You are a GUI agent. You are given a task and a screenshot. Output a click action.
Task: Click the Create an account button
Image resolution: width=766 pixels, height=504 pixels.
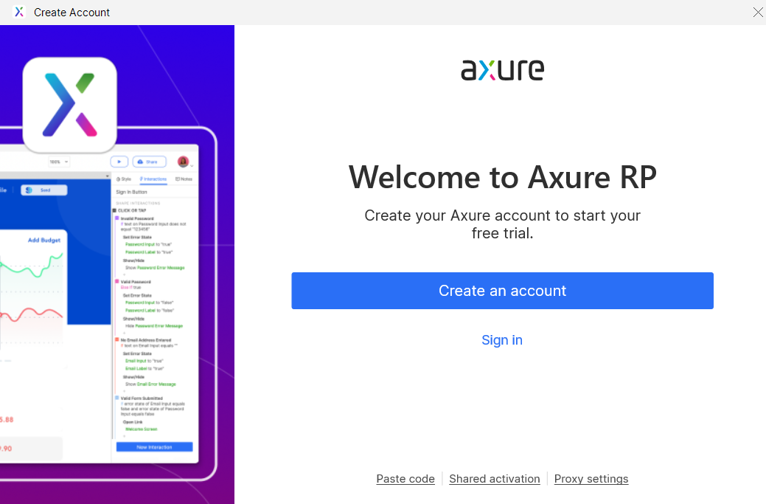(x=502, y=291)
